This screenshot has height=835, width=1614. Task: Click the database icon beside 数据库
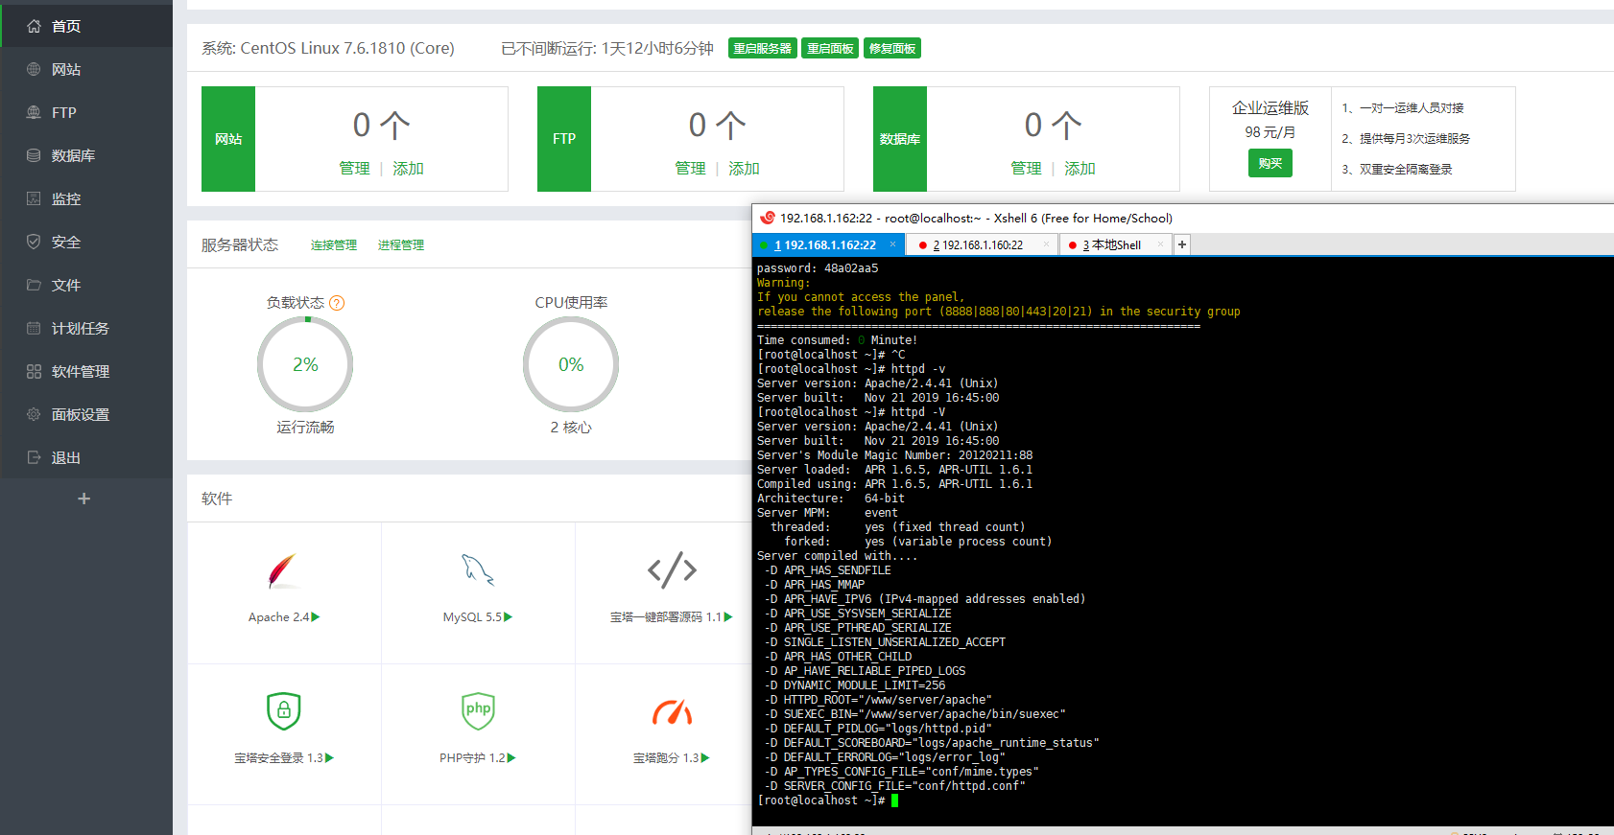tap(34, 155)
